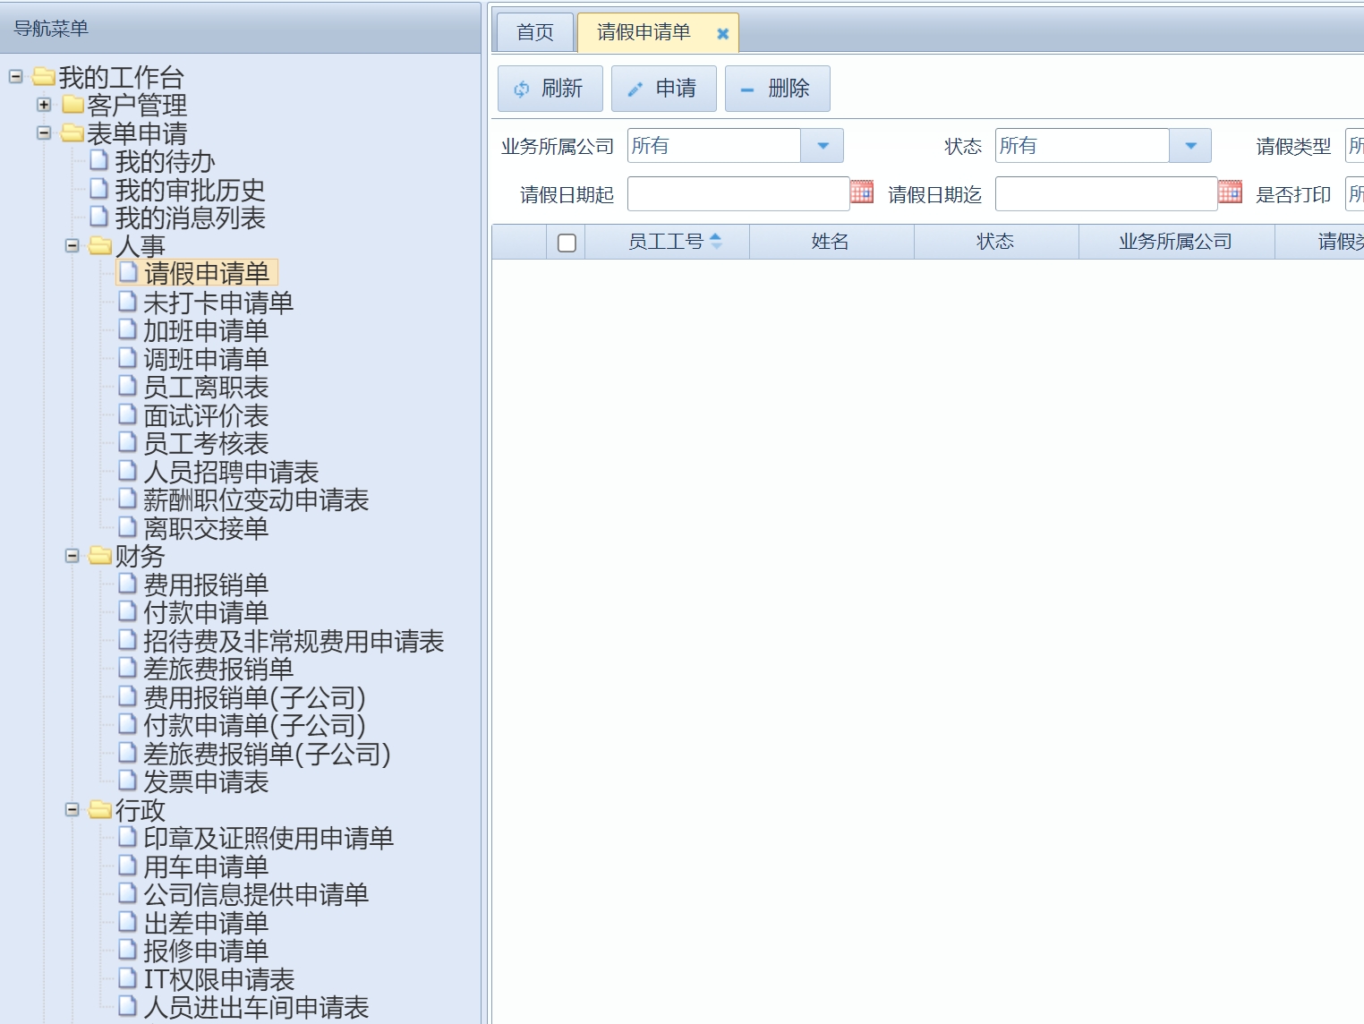
Task: Click the 申请 button
Action: (x=664, y=89)
